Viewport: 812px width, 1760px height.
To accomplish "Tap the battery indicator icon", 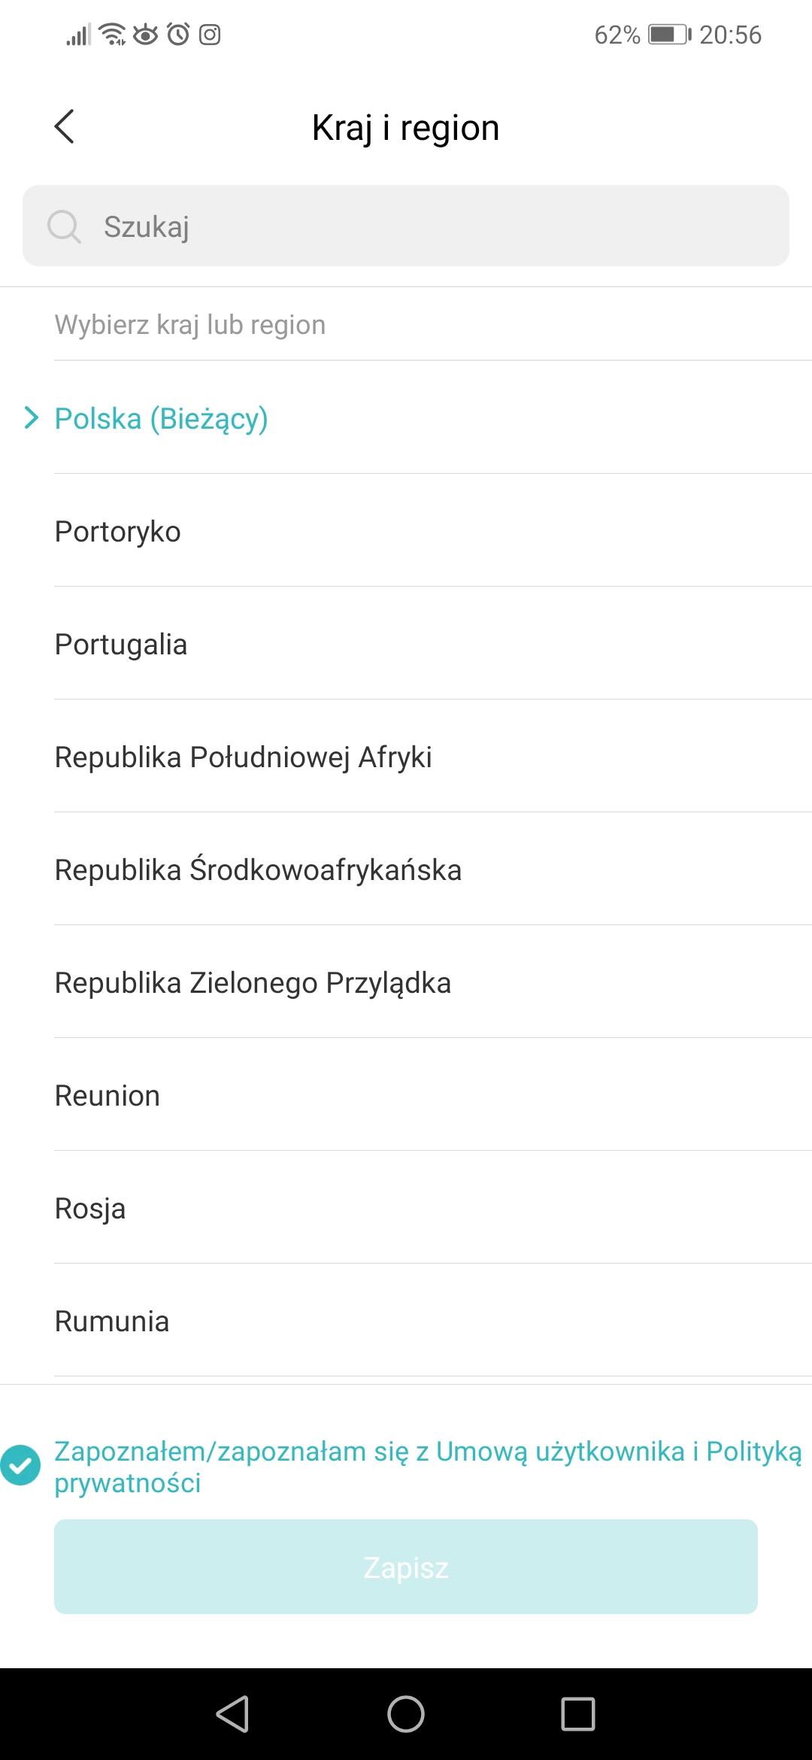I will click(x=668, y=35).
